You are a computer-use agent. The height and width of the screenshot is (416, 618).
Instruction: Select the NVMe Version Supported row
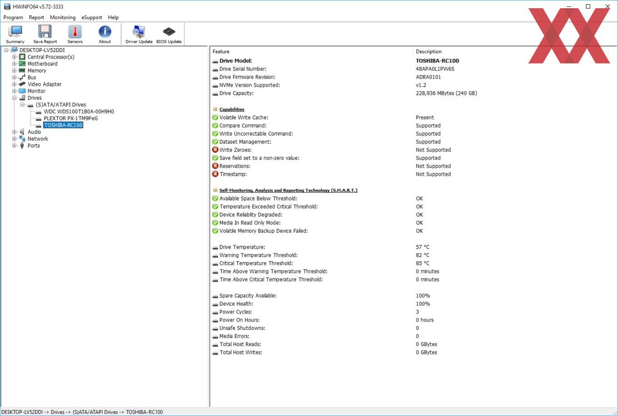click(409, 85)
